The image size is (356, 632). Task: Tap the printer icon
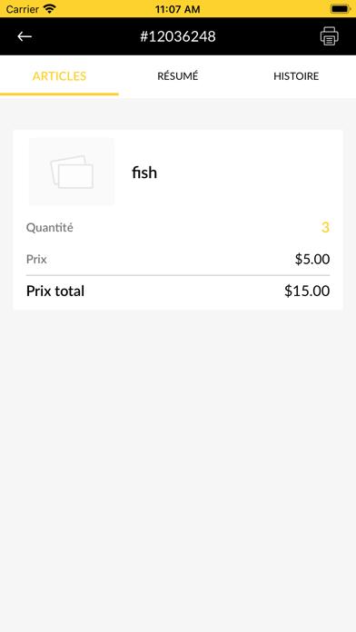point(330,36)
